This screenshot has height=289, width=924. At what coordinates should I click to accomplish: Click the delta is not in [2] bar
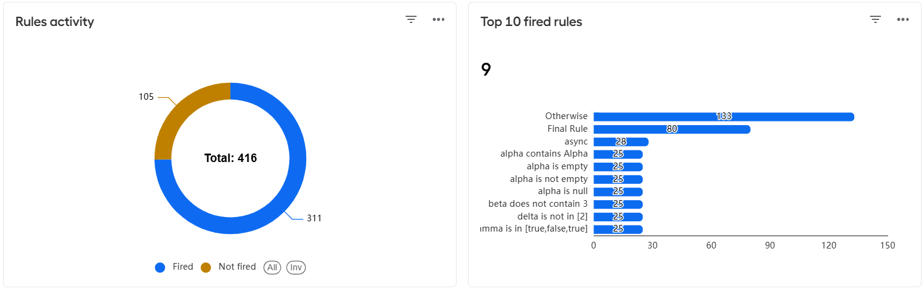point(618,216)
